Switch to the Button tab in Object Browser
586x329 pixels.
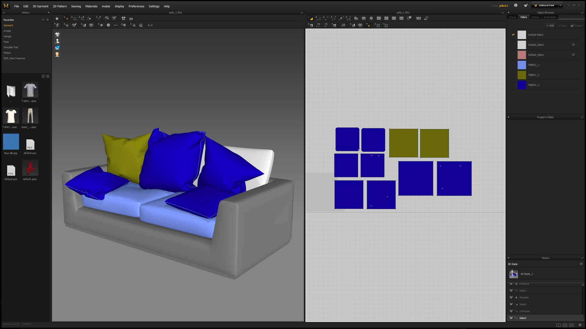(535, 17)
